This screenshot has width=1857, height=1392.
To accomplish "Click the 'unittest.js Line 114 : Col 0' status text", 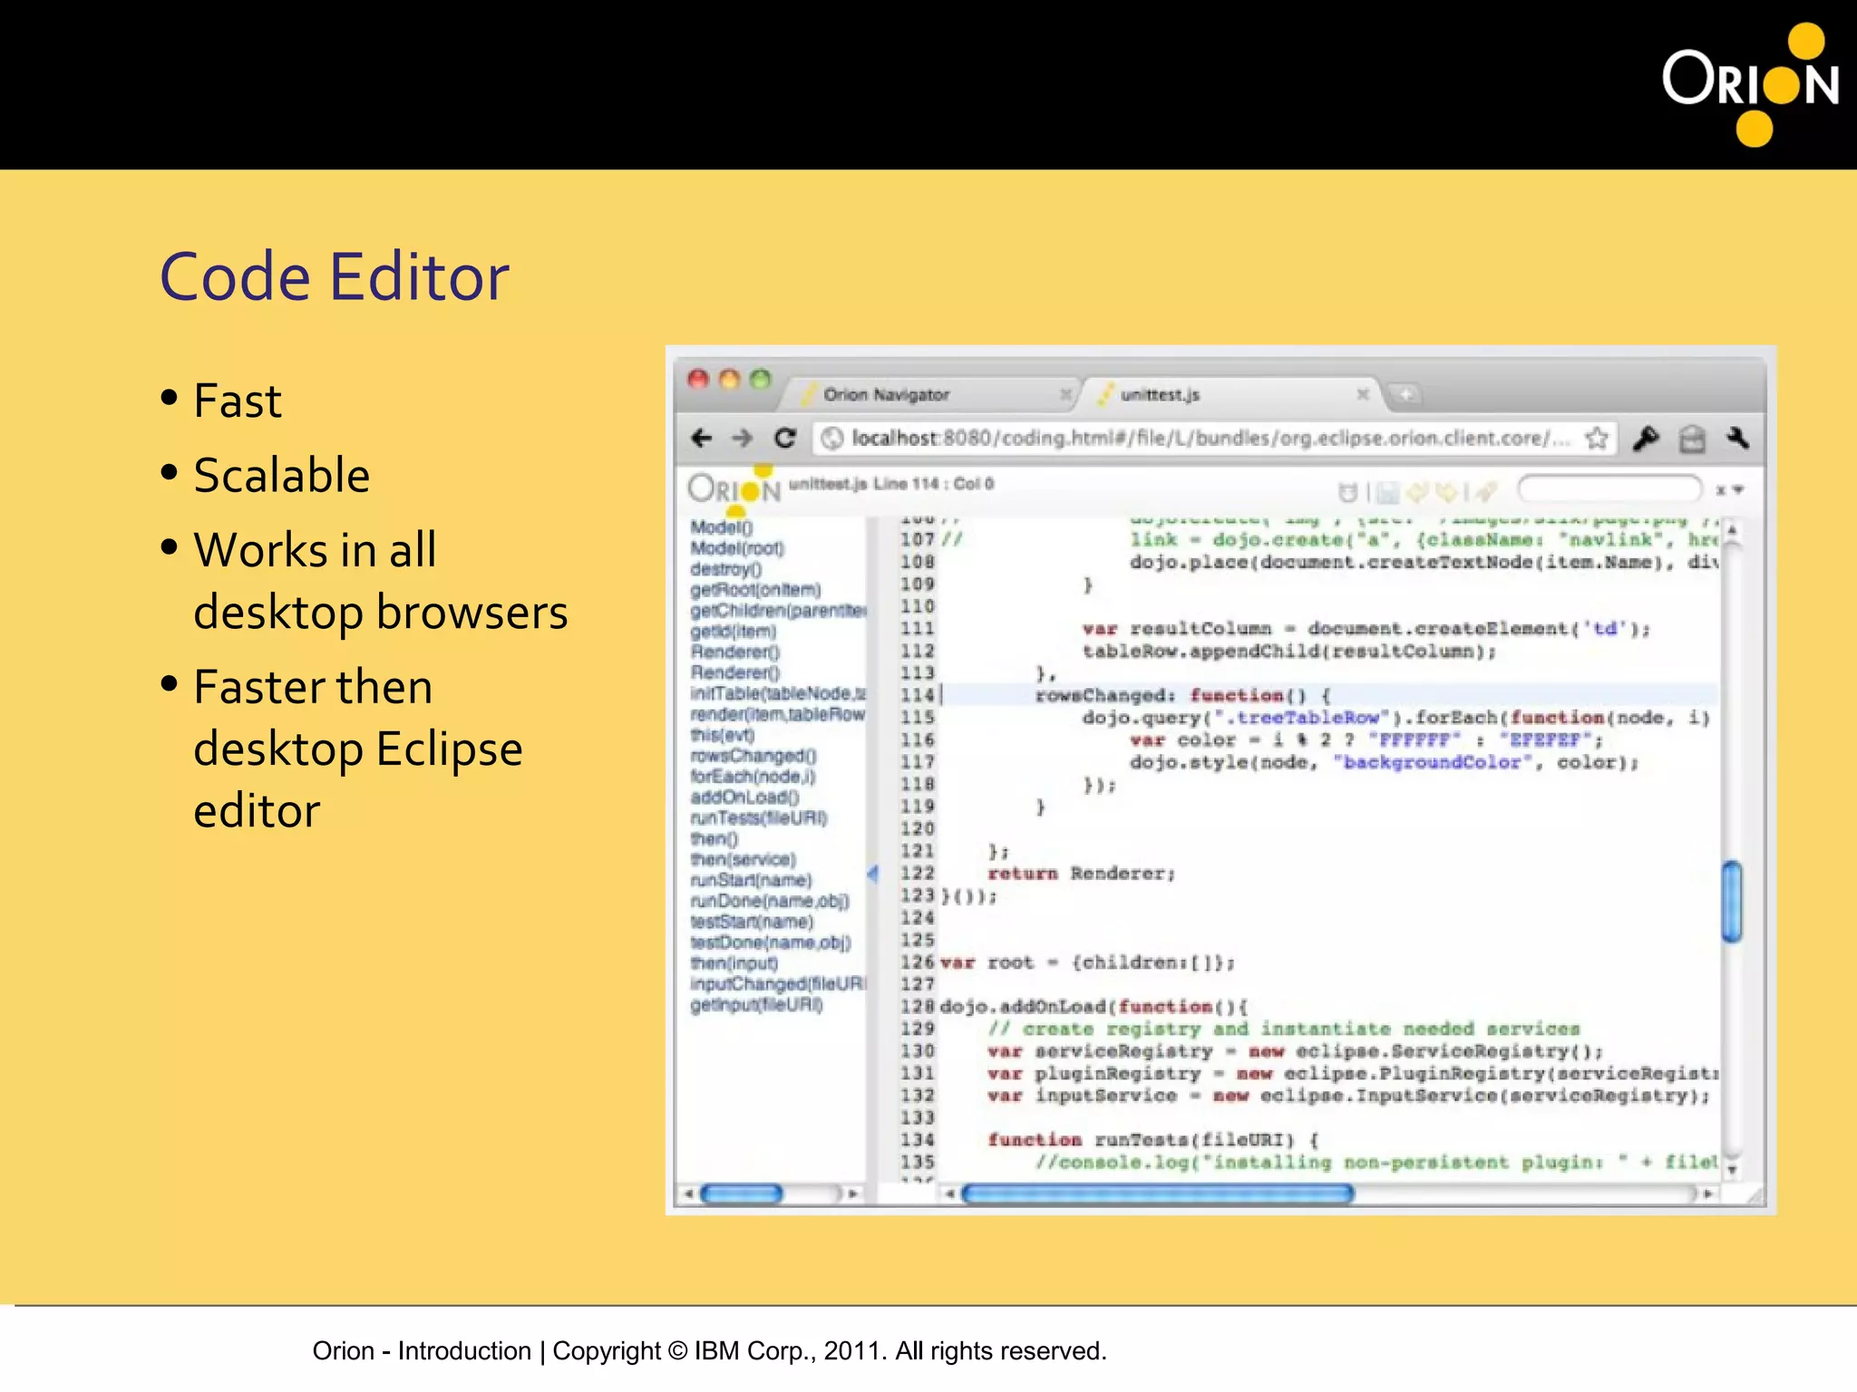I will [891, 484].
